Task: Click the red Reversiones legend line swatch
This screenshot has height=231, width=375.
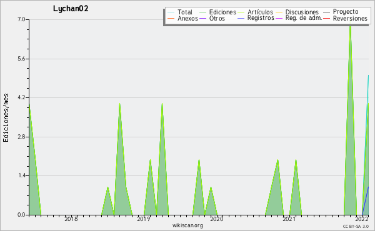Action: 326,18
